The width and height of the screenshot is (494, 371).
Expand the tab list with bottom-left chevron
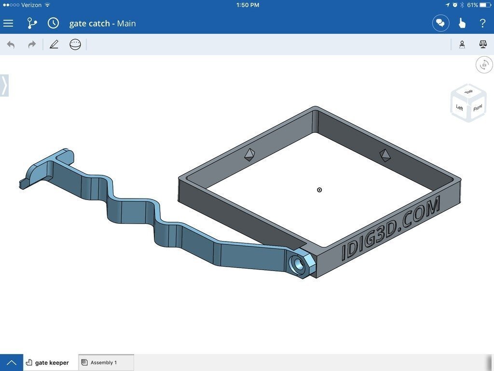coord(12,362)
